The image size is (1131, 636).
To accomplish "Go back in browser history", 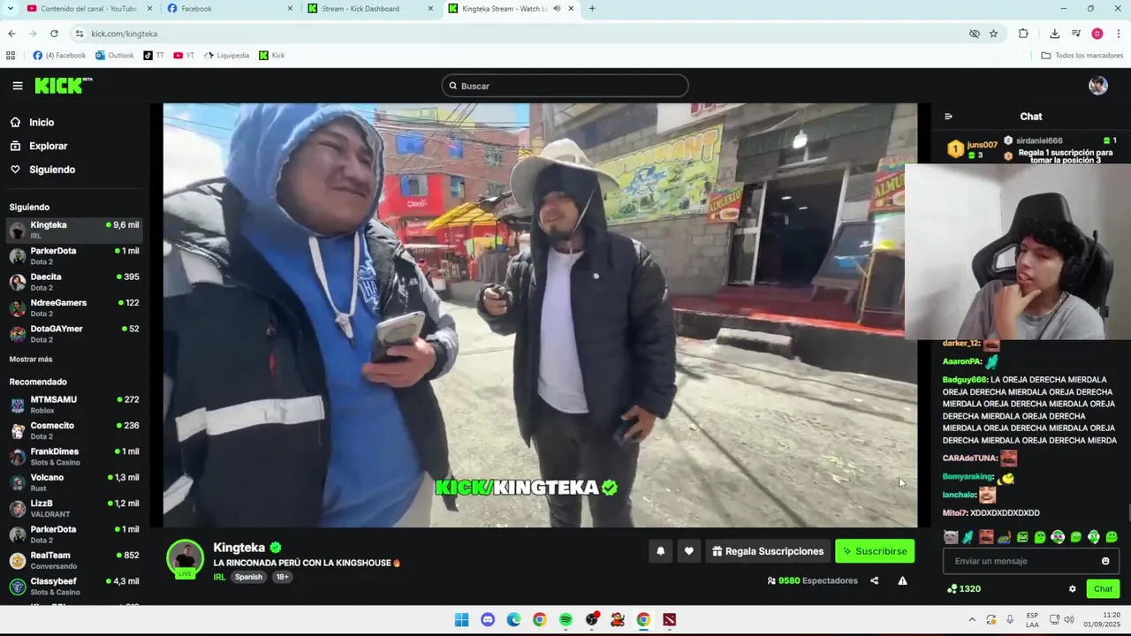I will (x=11, y=34).
